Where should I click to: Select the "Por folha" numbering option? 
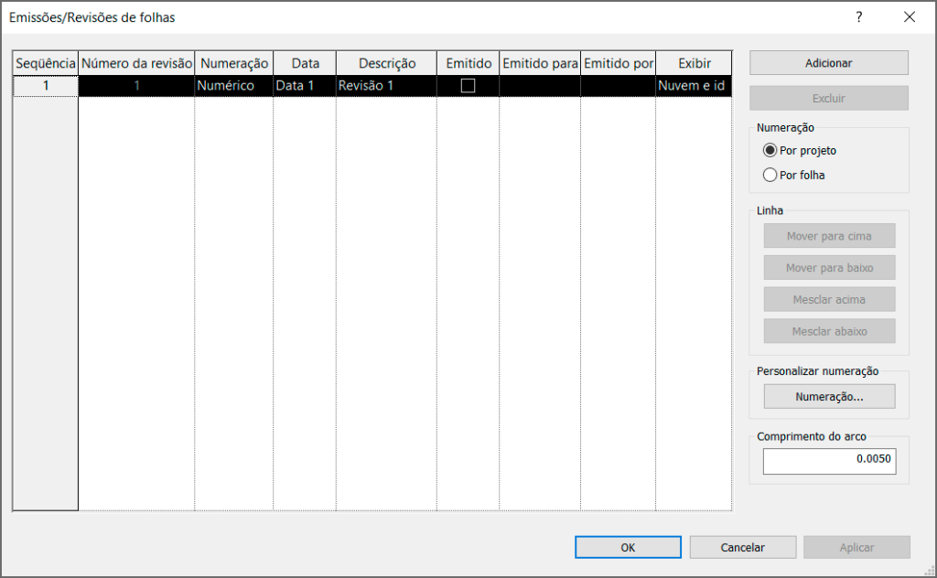(770, 174)
